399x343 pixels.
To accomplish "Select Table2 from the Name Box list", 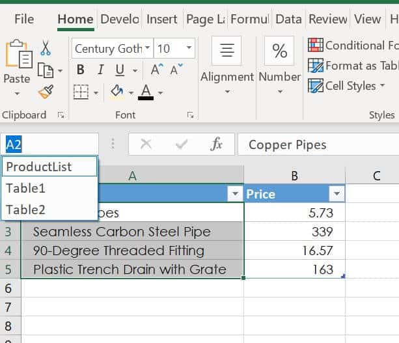I will (26, 210).
